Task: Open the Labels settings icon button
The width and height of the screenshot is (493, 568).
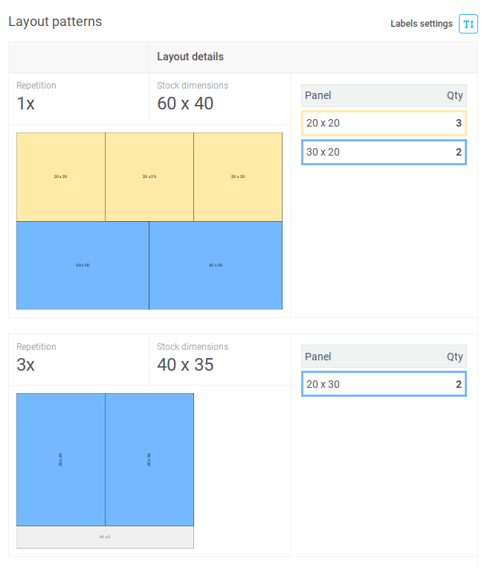Action: (x=468, y=24)
